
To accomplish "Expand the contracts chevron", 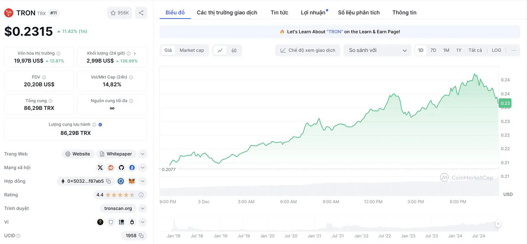I will pos(142,181).
